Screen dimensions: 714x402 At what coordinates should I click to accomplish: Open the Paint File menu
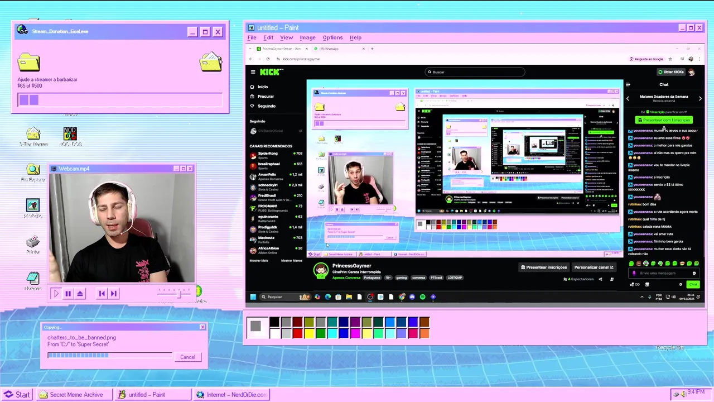pos(252,37)
